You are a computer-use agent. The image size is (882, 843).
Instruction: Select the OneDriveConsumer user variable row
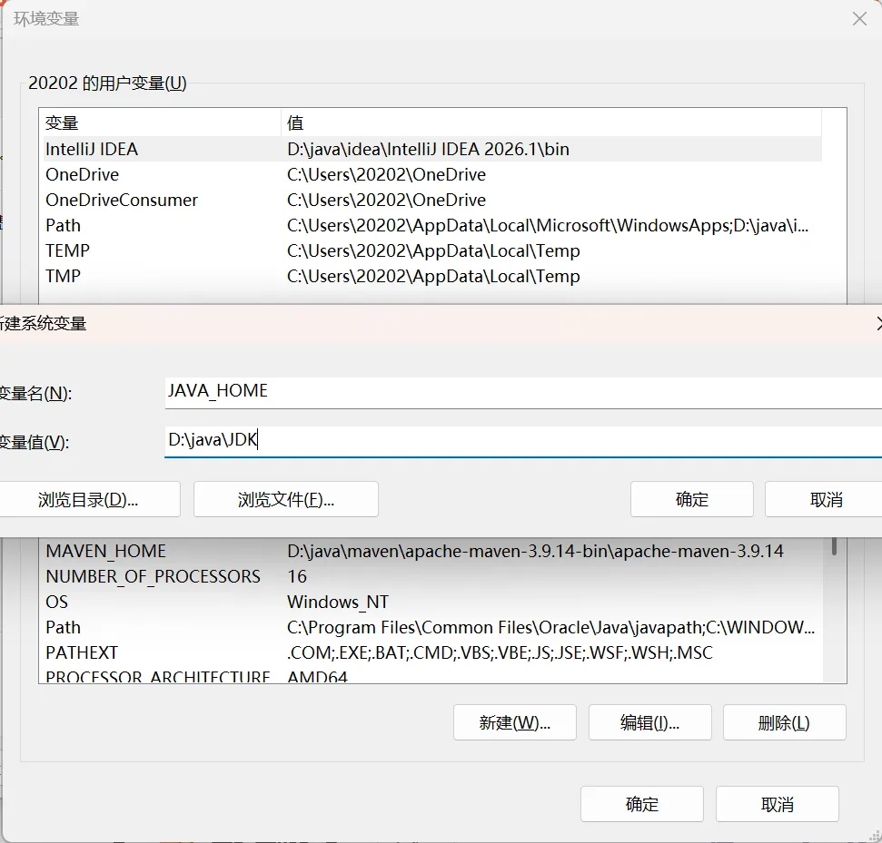pyautogui.click(x=432, y=200)
